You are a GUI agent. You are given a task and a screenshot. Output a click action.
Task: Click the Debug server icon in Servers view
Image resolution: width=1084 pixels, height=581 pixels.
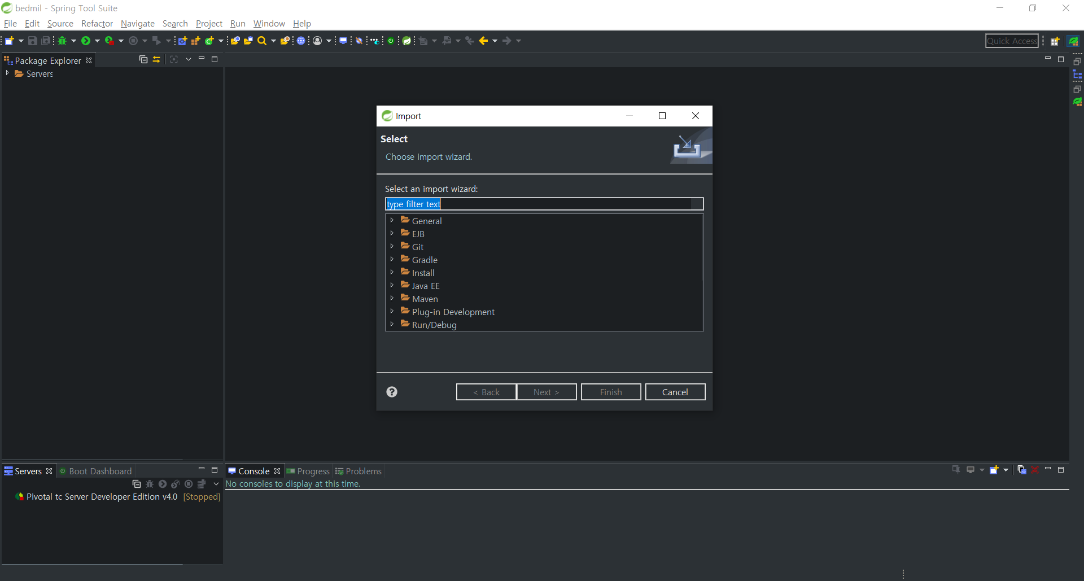pos(150,484)
